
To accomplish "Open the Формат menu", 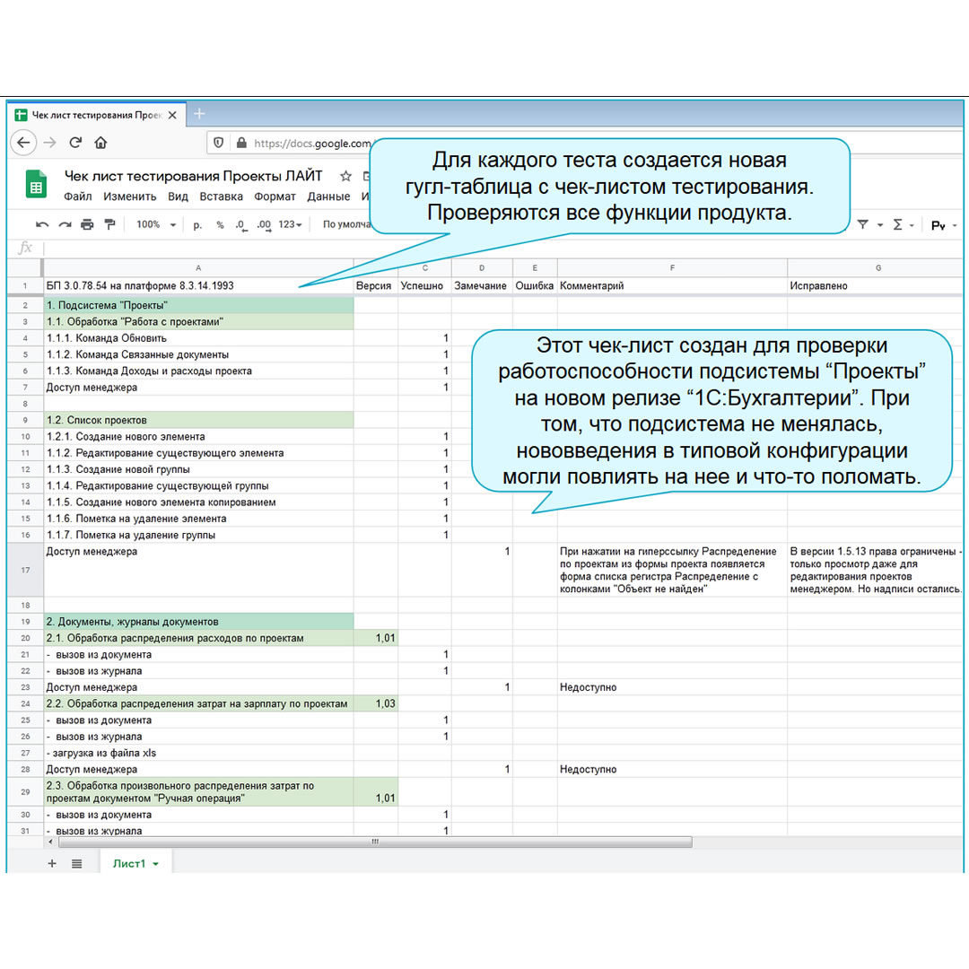I will [275, 196].
